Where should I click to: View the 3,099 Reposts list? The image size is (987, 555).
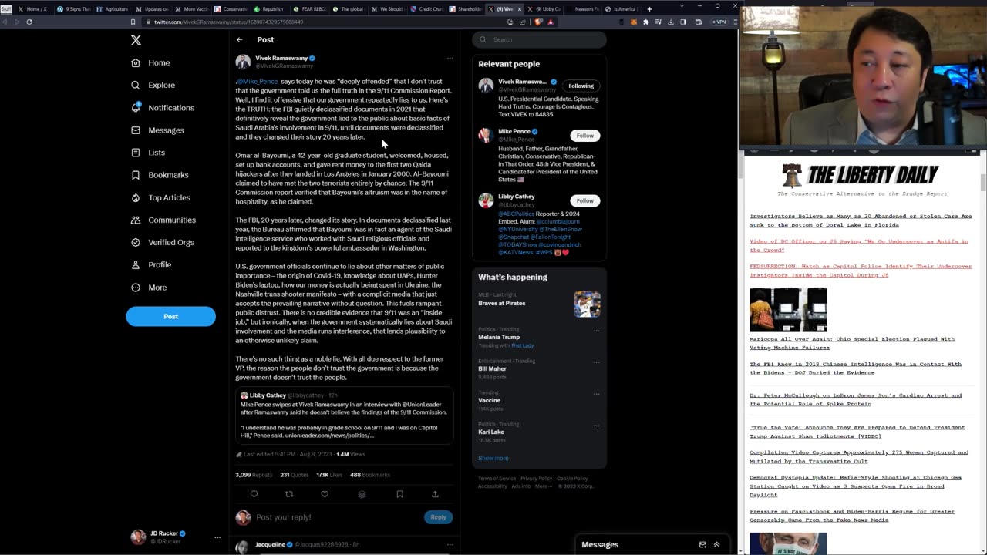pos(254,475)
